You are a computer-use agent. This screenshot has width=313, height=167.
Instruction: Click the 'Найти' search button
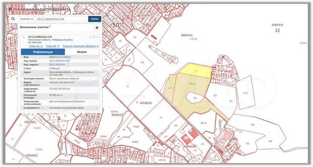point(95,19)
